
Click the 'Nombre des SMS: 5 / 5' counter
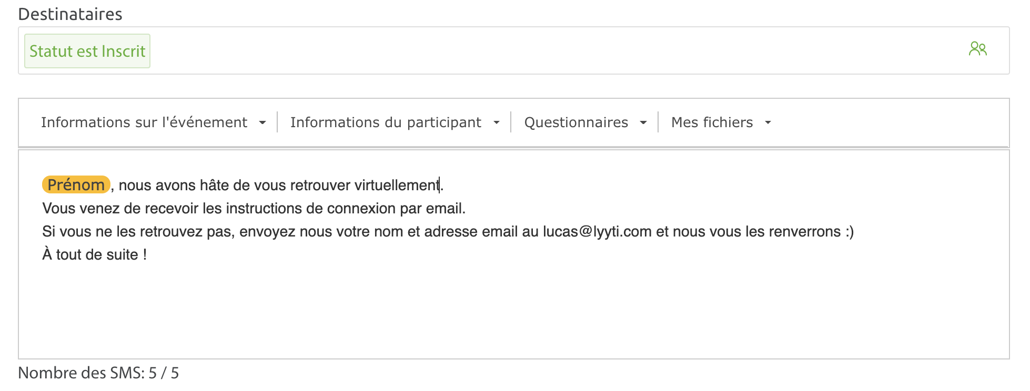point(98,373)
